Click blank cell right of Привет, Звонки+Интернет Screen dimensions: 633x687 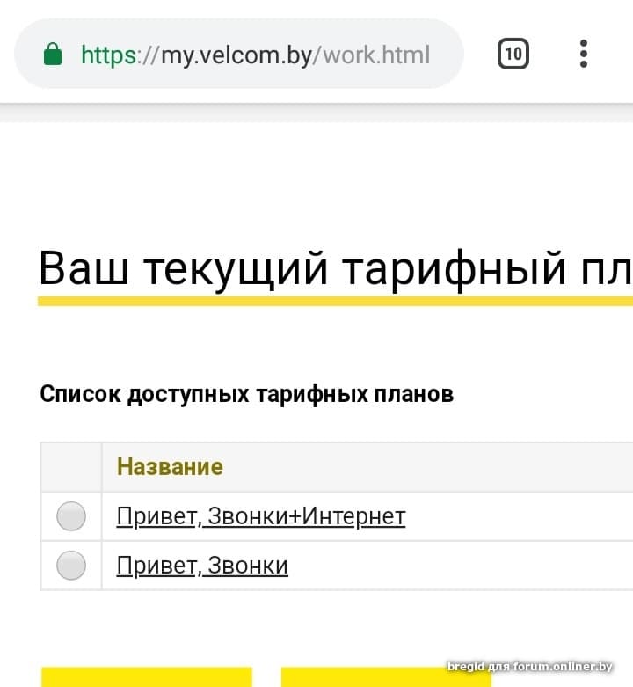coord(527,516)
